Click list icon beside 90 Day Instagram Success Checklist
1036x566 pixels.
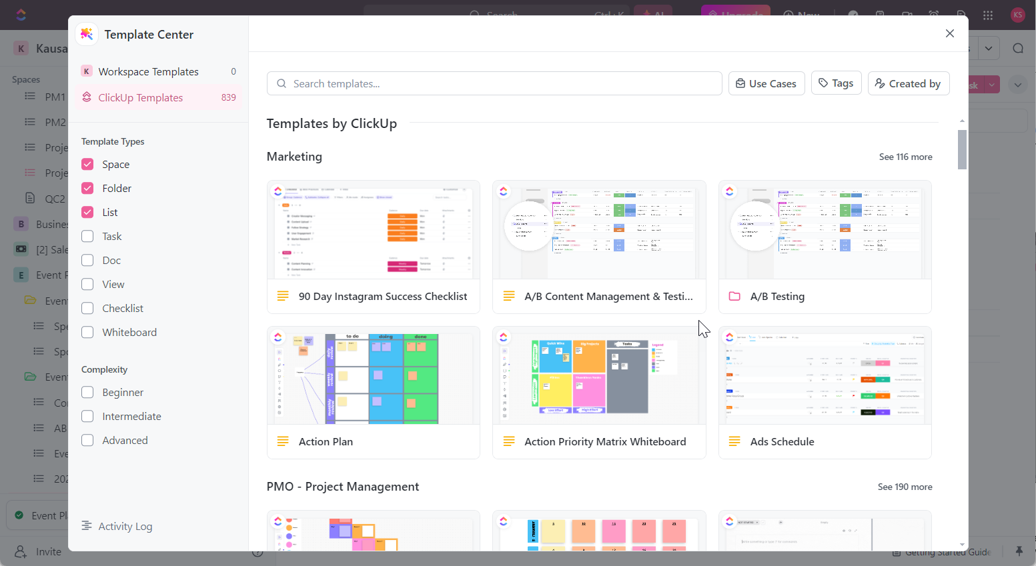pyautogui.click(x=283, y=296)
